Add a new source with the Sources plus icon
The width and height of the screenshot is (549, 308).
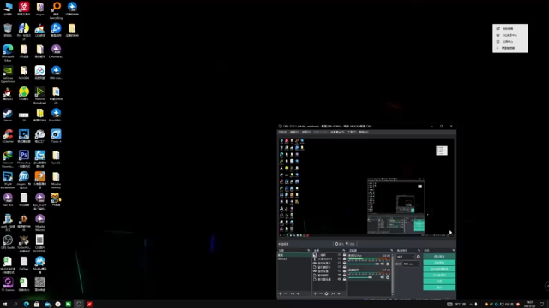(315, 293)
